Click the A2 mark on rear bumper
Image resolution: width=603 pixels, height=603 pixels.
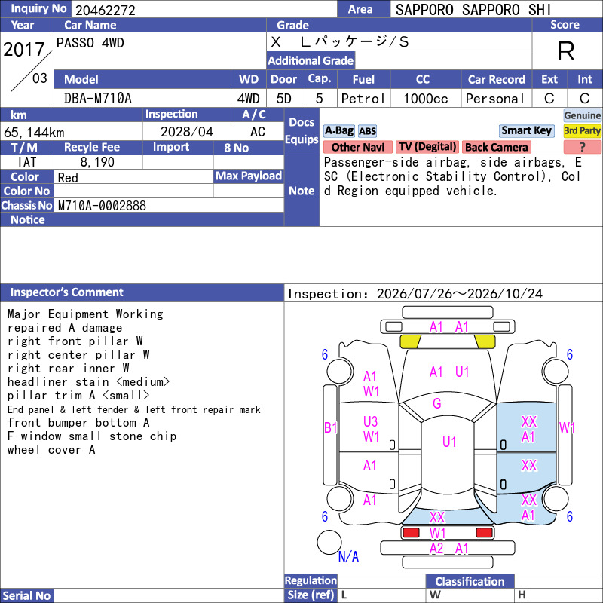436,549
